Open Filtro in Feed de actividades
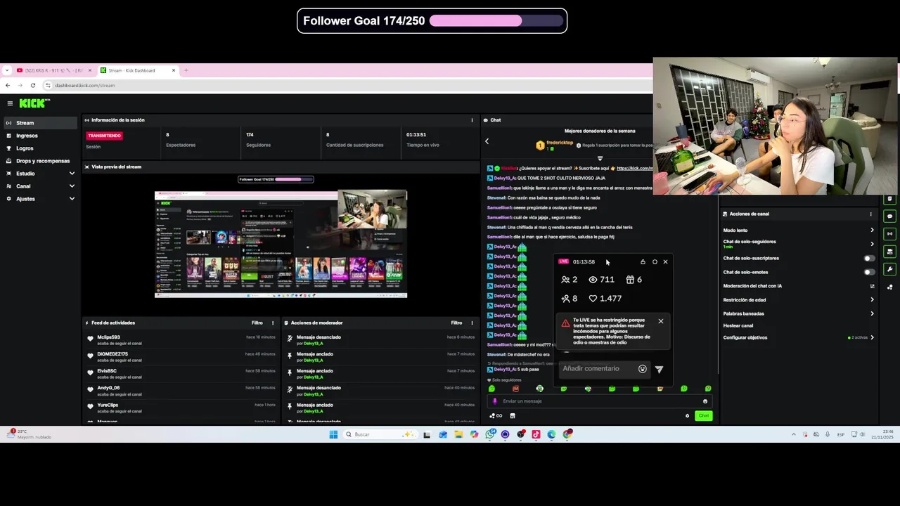The width and height of the screenshot is (900, 506). 257,323
